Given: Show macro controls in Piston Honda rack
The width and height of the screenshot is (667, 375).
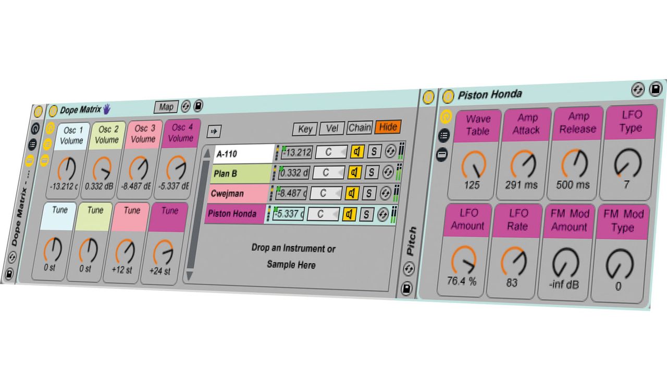Looking at the screenshot, I should [x=446, y=117].
